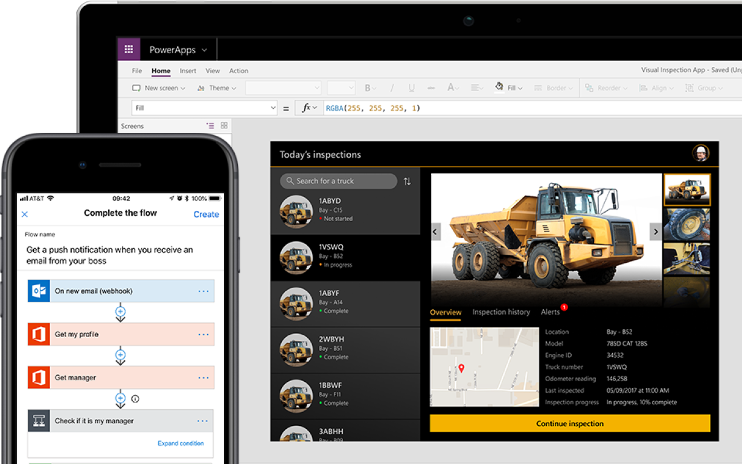742x464 pixels.
Task: Click the Outlook icon on 'On new email' step
Action: (x=38, y=291)
